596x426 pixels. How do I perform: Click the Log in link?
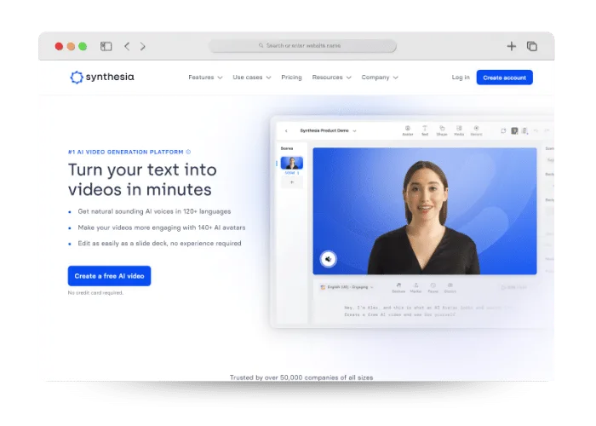(461, 78)
